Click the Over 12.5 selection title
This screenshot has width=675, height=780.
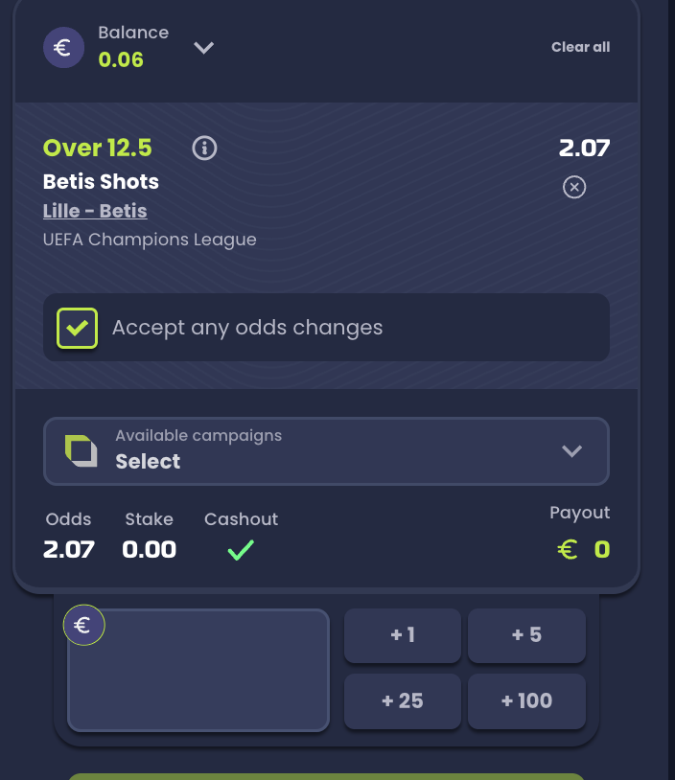[98, 148]
